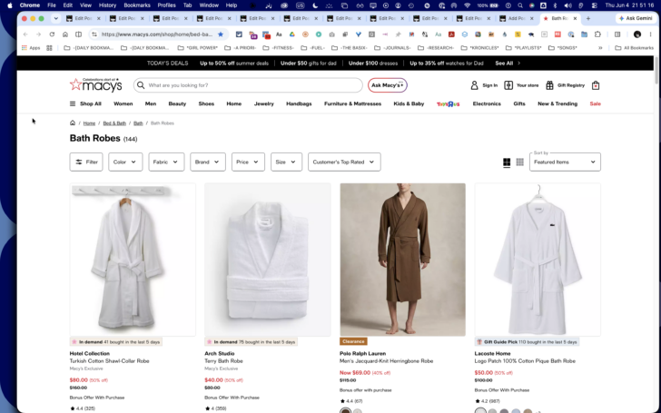Open the Jewelry navigation menu
The image size is (661, 413).
tap(264, 103)
